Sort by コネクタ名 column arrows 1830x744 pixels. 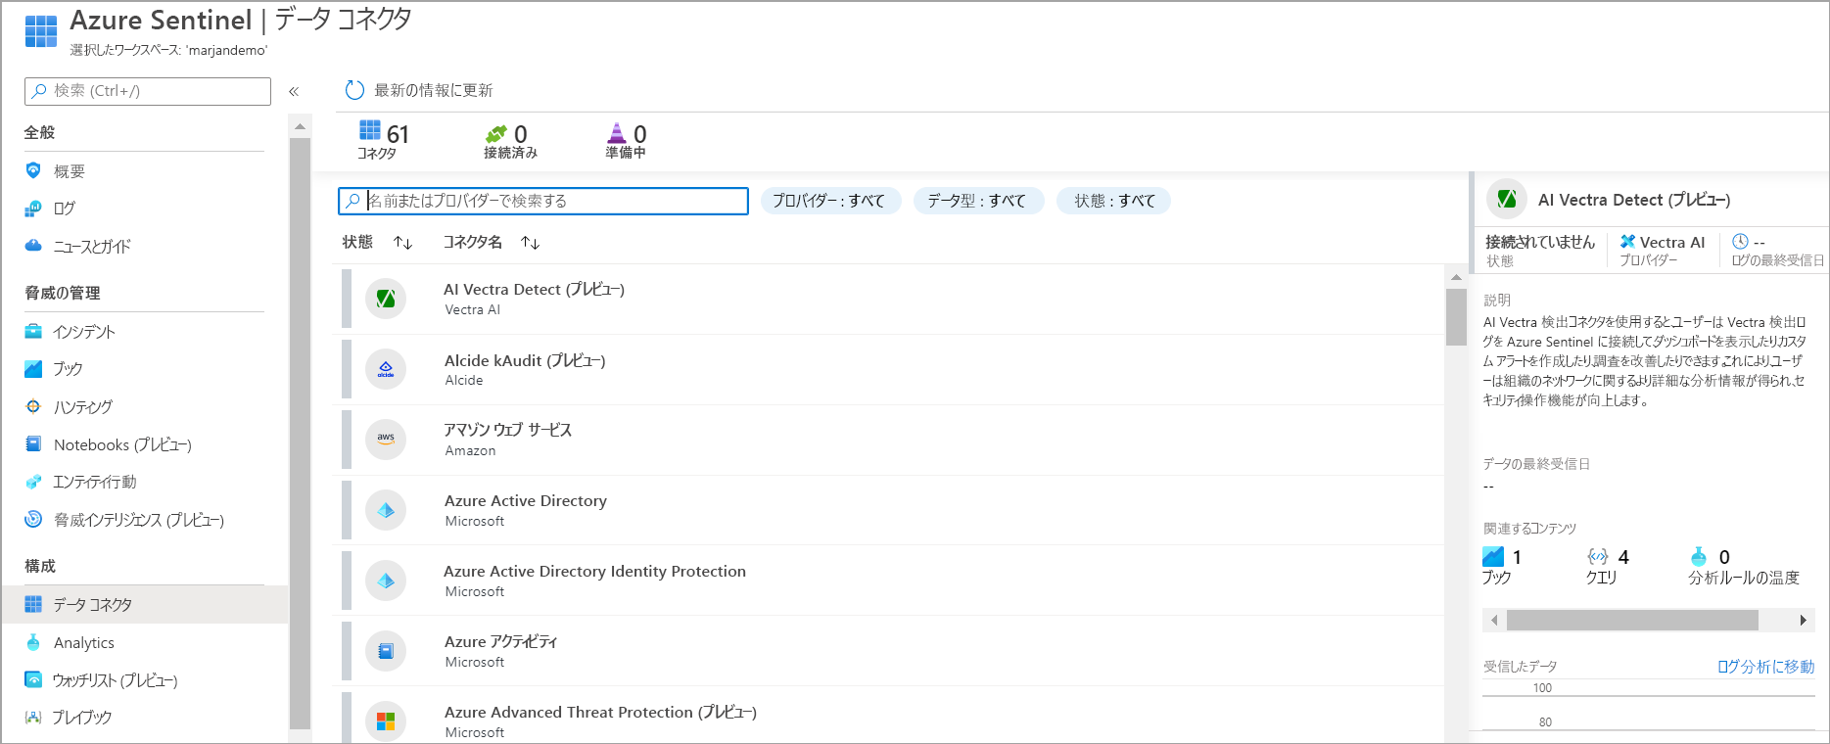coord(530,242)
